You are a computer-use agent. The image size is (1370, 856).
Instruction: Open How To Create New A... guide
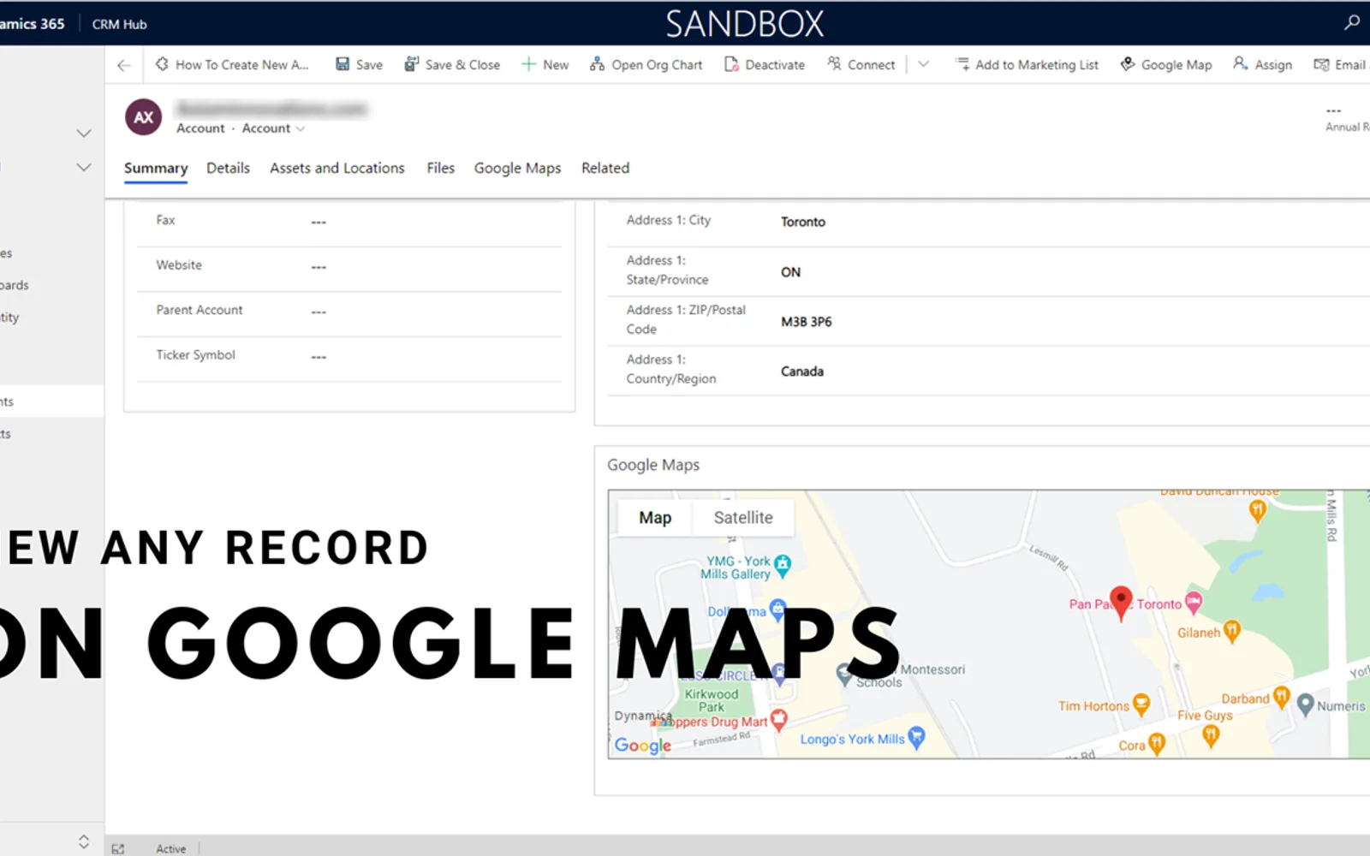pos(231,65)
